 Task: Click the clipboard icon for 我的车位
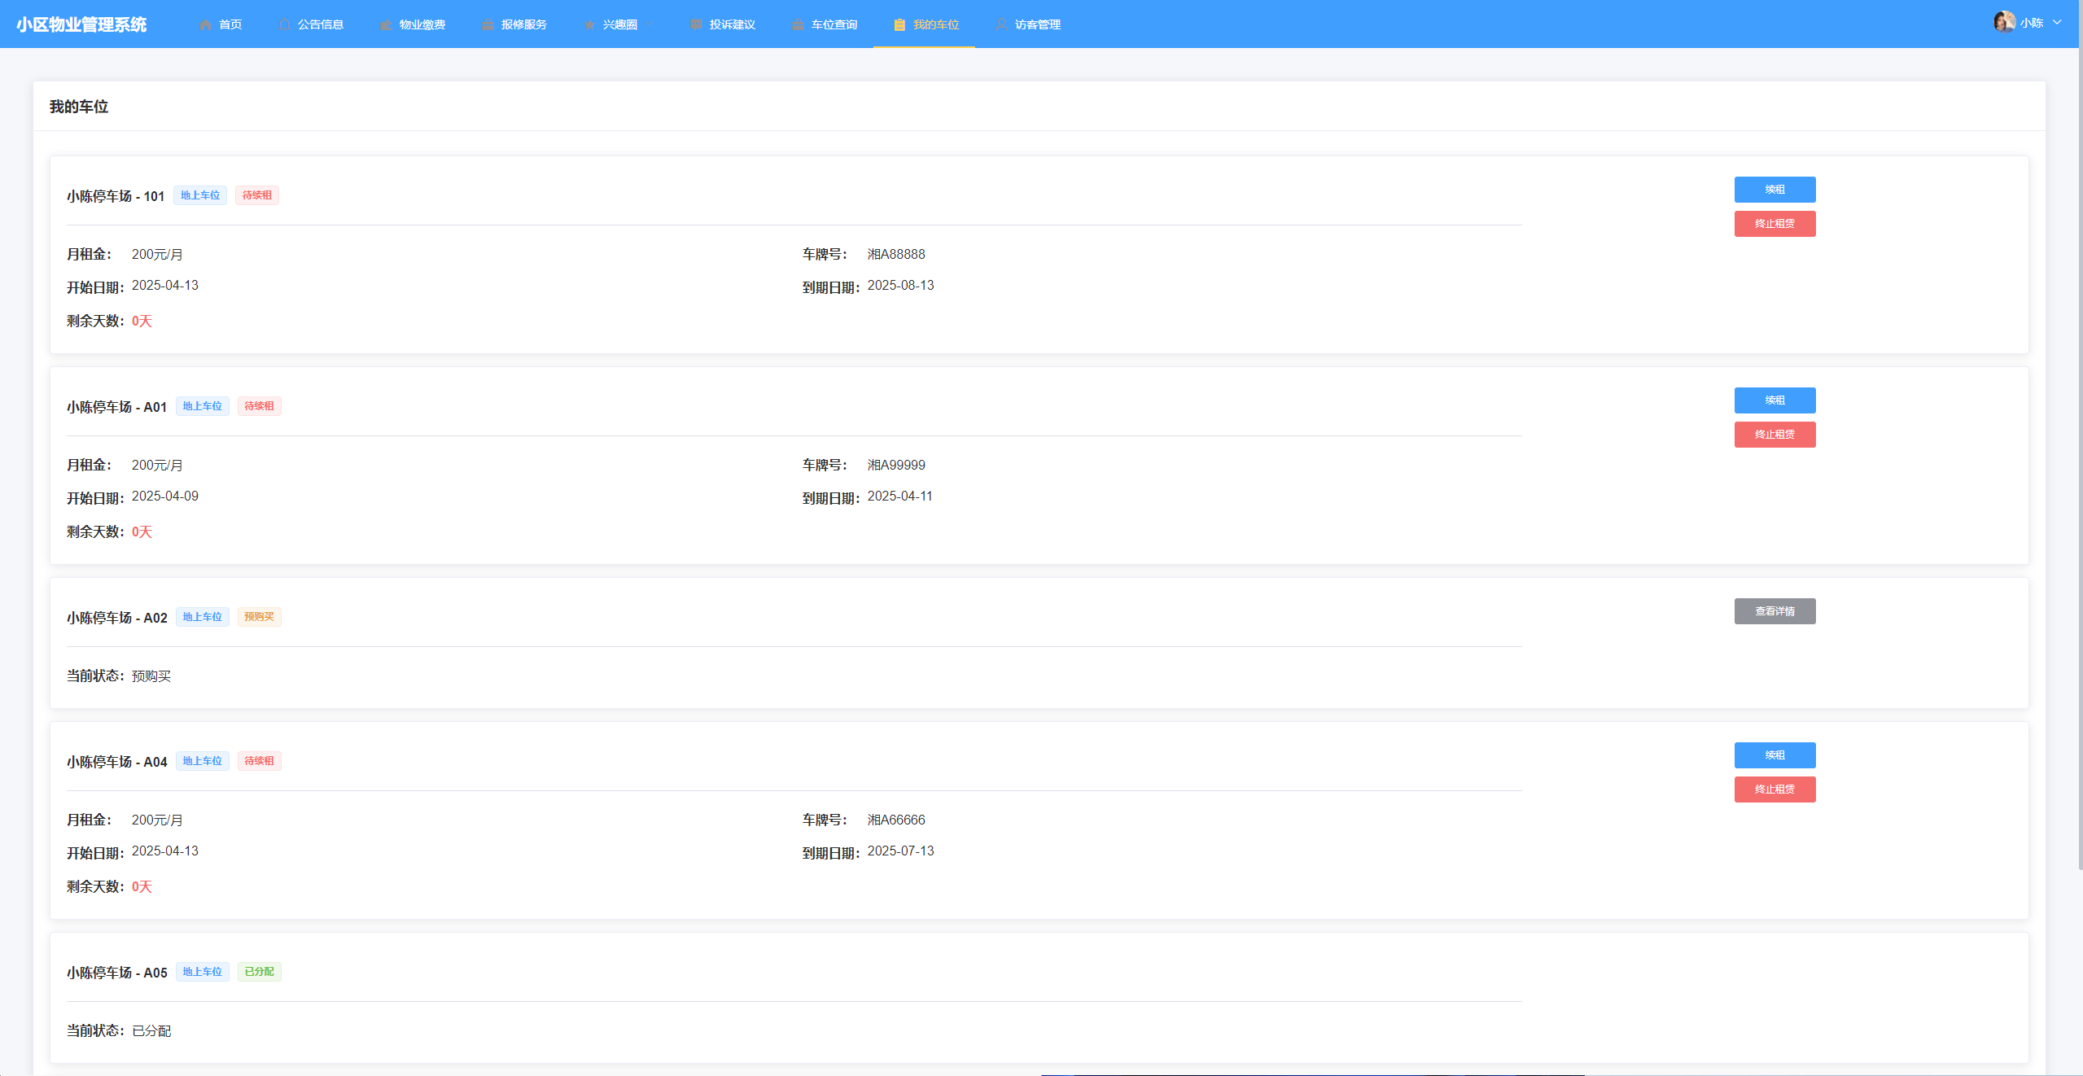pyautogui.click(x=899, y=24)
